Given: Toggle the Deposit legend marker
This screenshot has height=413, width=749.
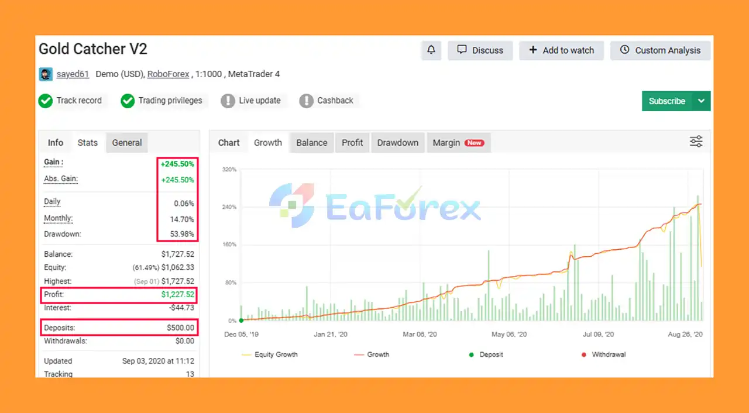Looking at the screenshot, I should coord(486,355).
